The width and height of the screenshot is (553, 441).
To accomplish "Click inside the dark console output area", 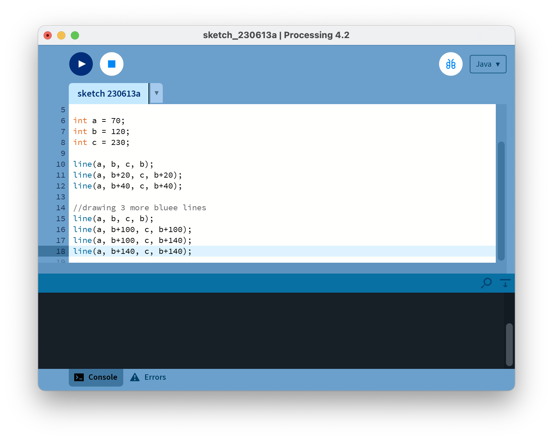I will (269, 330).
